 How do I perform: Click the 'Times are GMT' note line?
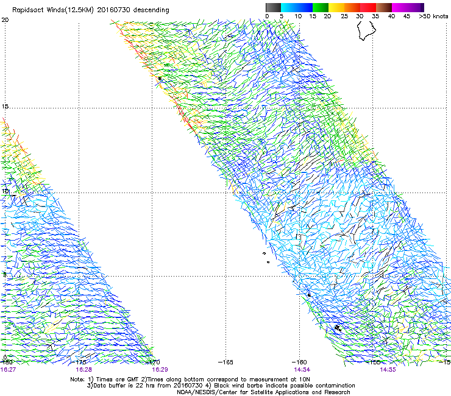(190, 380)
